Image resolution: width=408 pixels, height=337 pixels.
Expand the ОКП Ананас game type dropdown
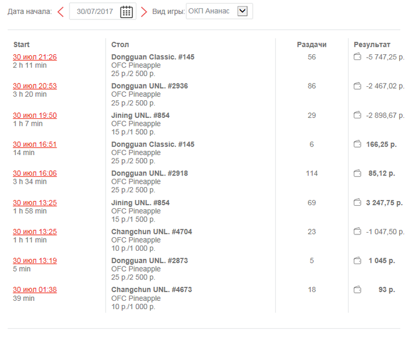pos(242,11)
